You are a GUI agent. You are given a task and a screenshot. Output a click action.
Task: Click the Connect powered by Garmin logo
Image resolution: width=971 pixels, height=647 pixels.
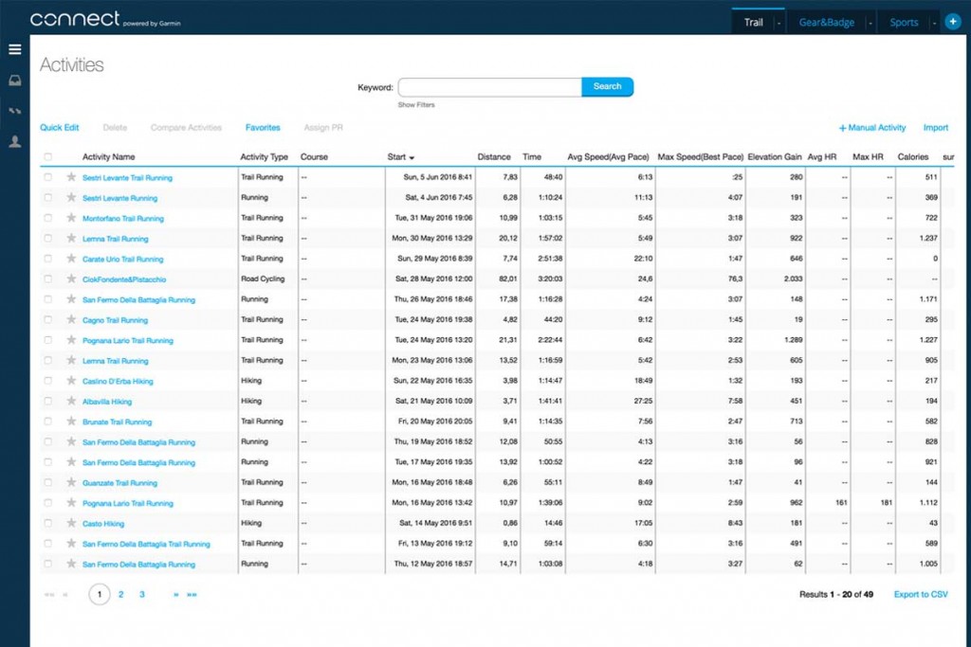105,19
